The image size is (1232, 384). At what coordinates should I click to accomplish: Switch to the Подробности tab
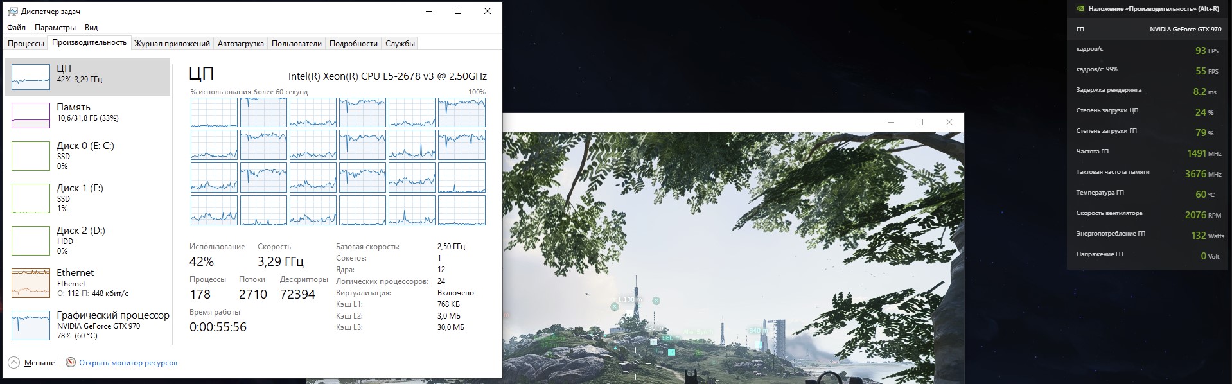[x=353, y=44]
